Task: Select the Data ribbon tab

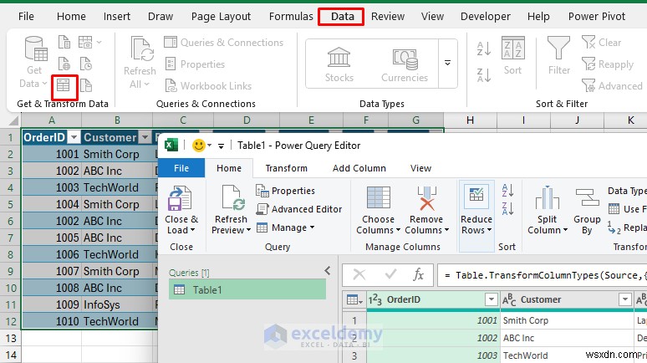Action: click(343, 17)
